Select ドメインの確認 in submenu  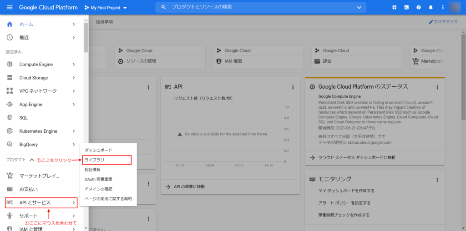pyautogui.click(x=98, y=189)
